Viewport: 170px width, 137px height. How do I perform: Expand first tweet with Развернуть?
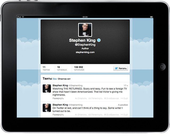[58, 98]
